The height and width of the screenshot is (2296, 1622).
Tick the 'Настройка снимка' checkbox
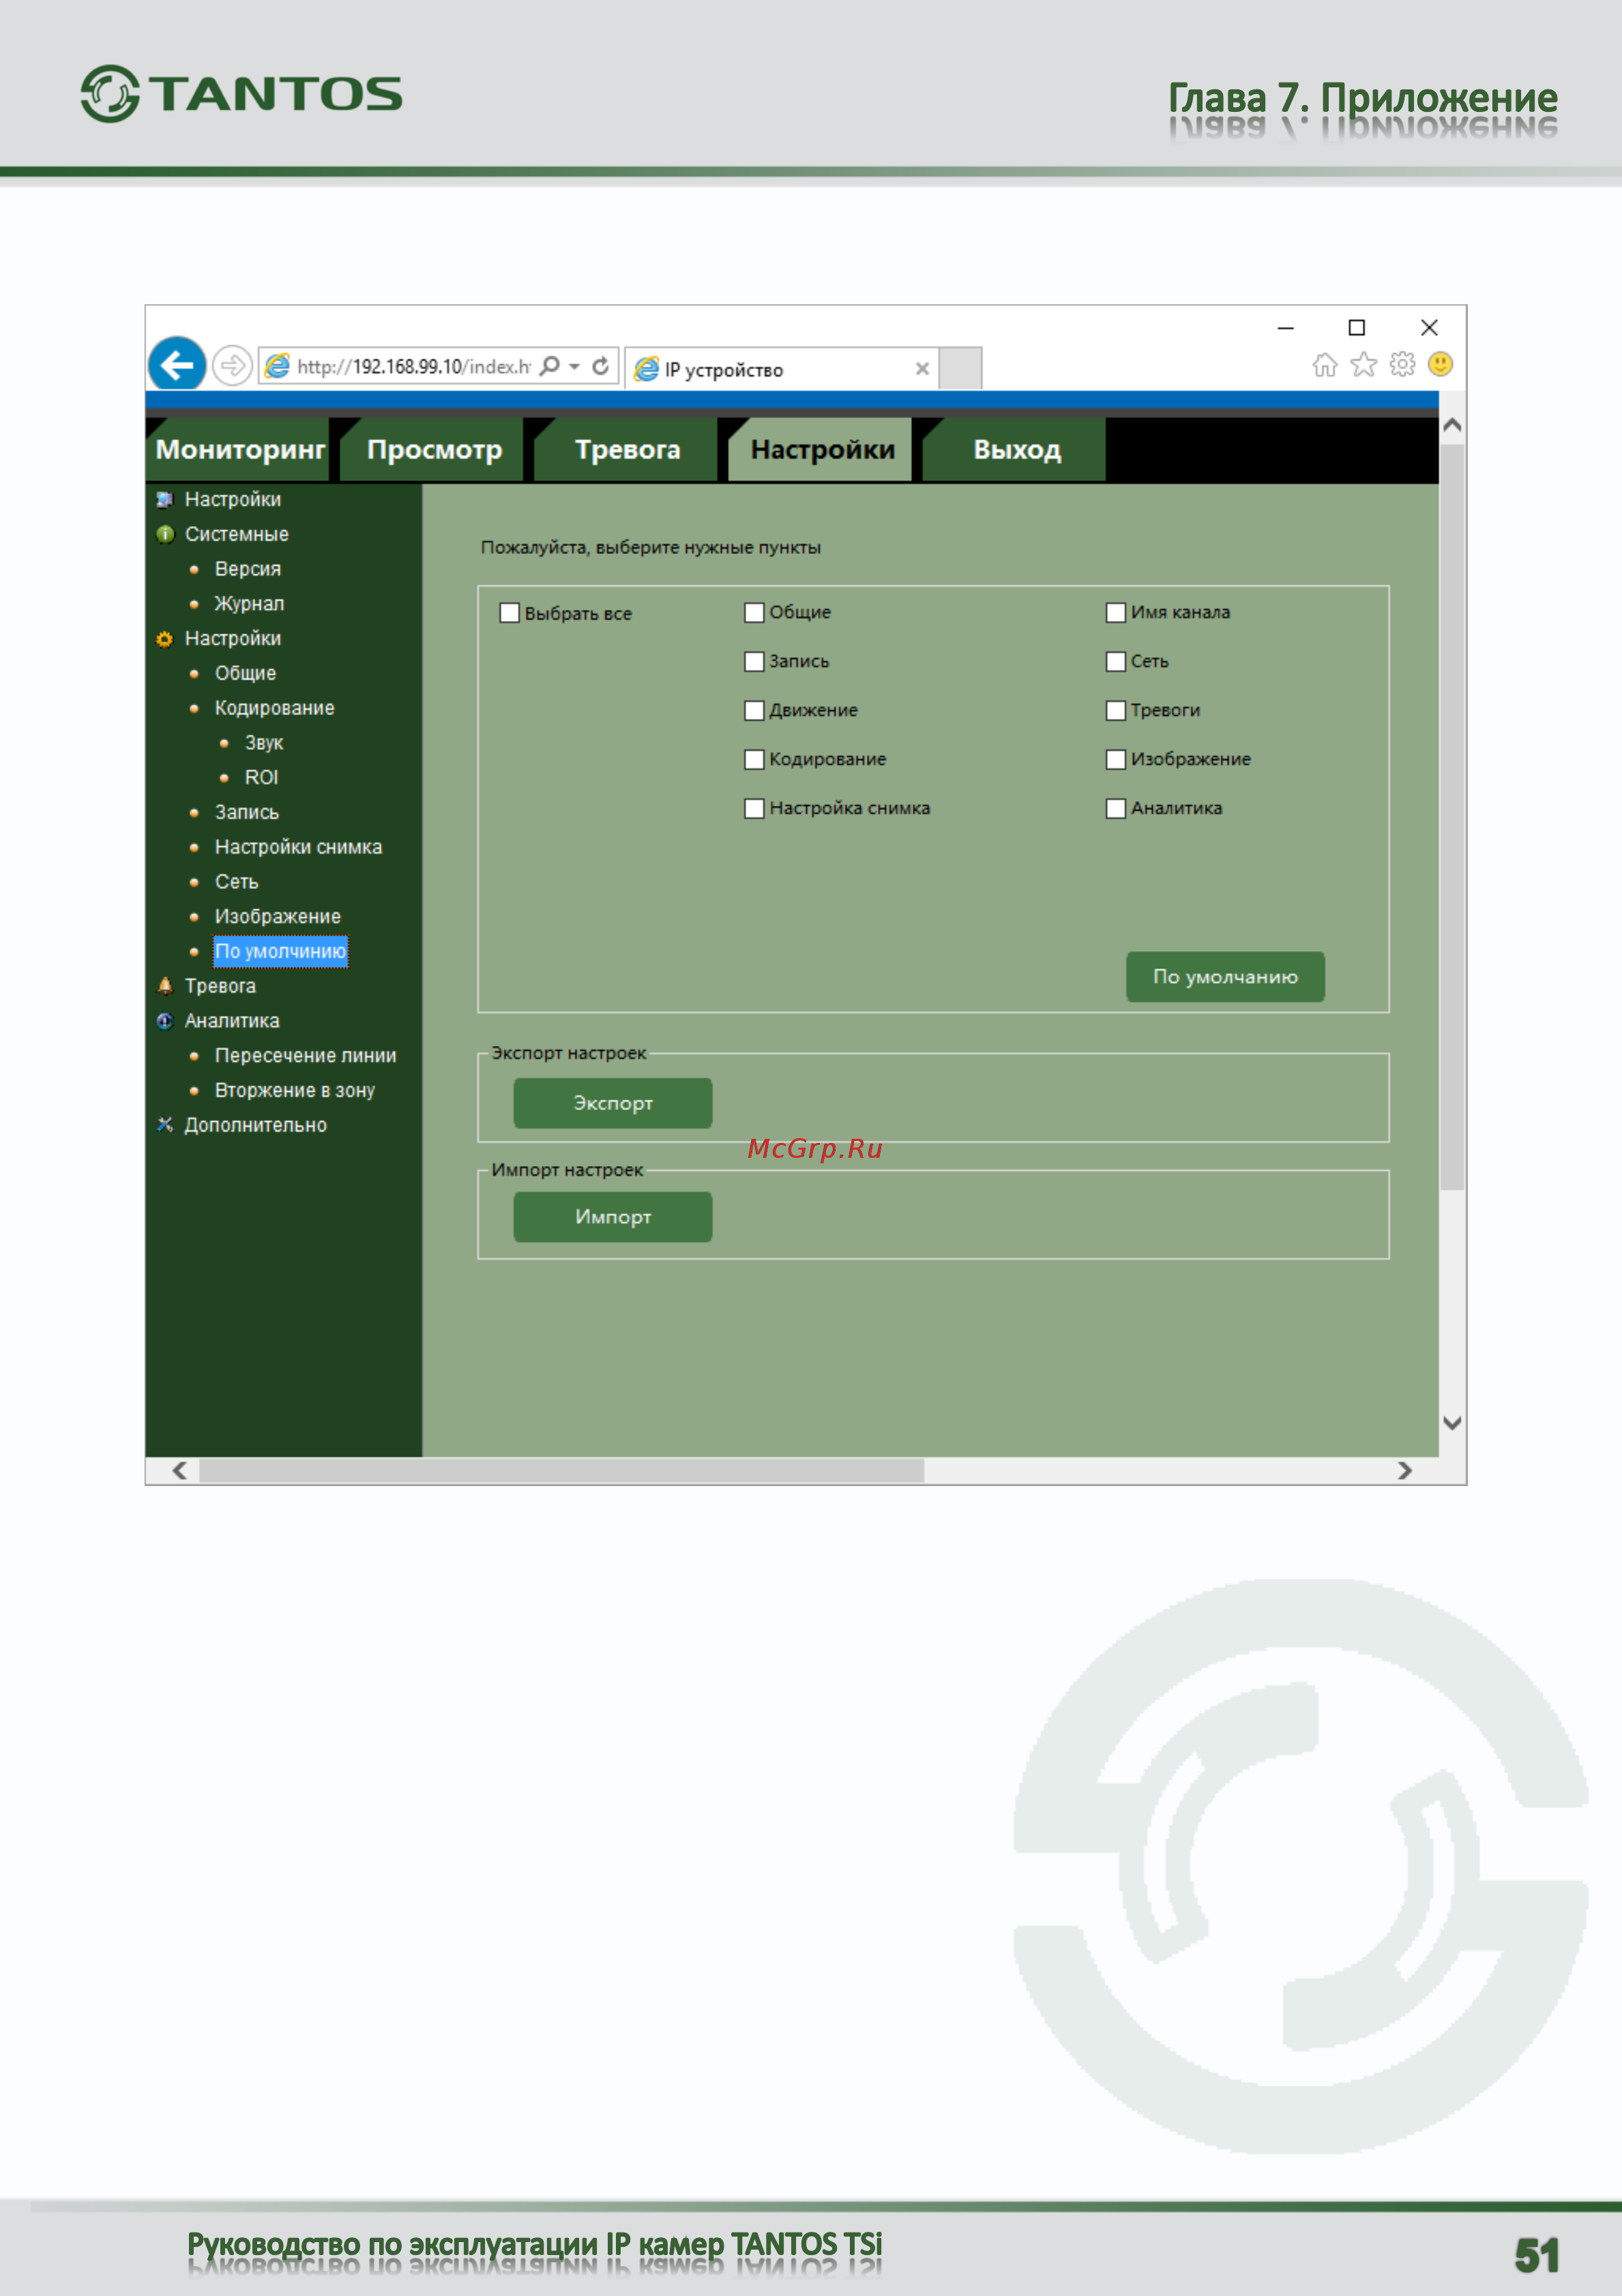pos(754,809)
